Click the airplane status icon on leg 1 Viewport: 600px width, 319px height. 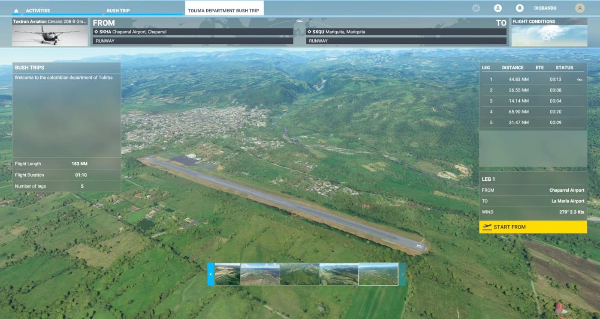pyautogui.click(x=579, y=80)
